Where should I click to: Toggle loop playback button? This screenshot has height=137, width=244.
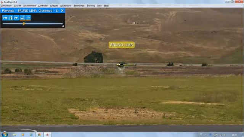coord(22,18)
